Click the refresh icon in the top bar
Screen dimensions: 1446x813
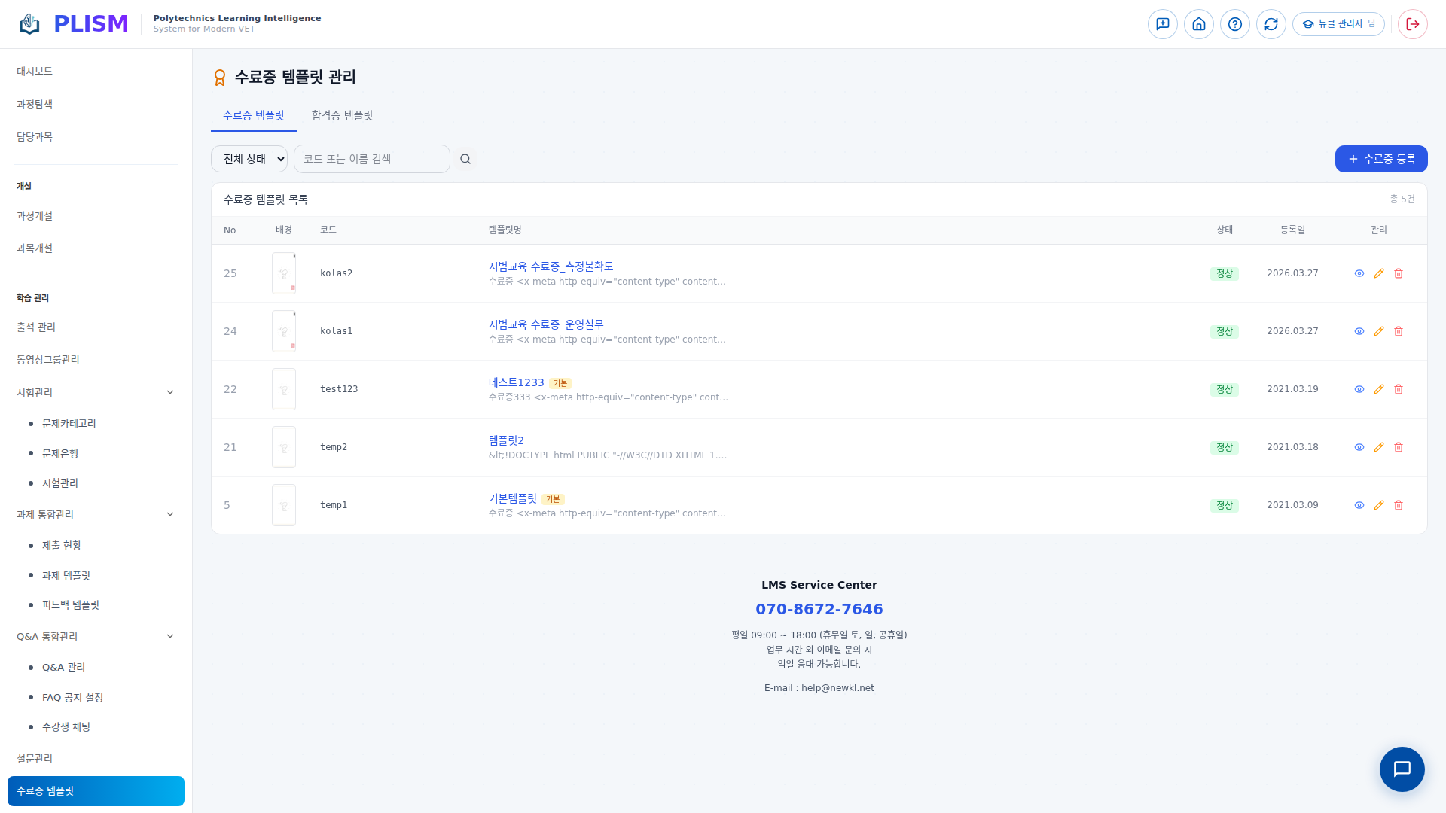point(1271,24)
